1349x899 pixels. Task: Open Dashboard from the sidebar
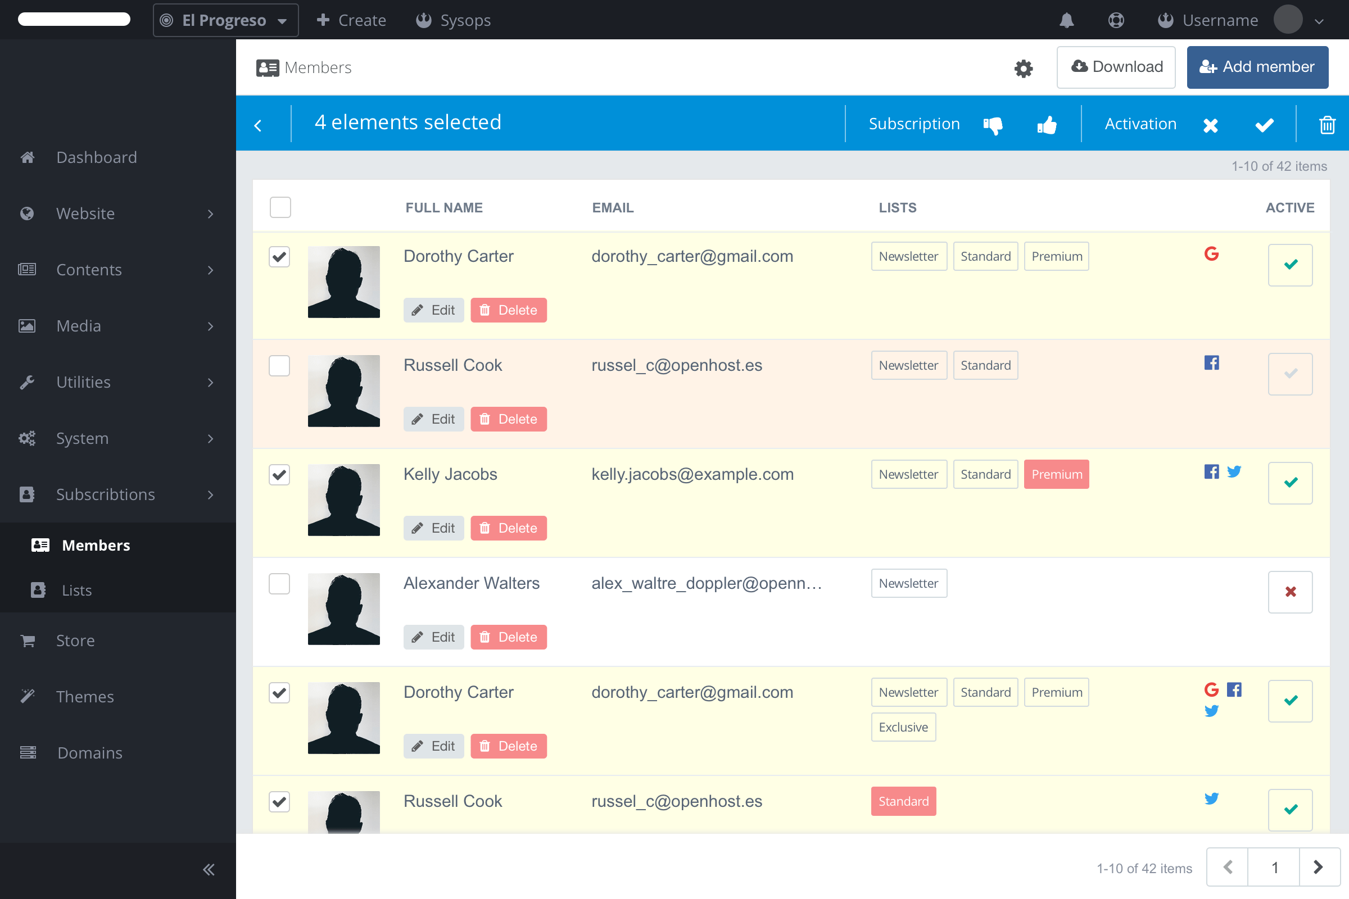pyautogui.click(x=96, y=157)
